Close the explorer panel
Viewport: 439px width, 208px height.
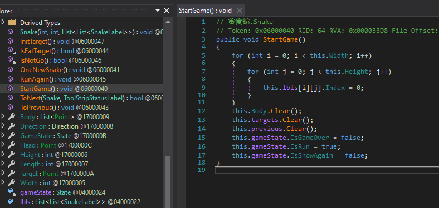click(x=167, y=11)
